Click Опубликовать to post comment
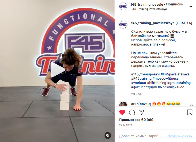The image size is (196, 142). [x=180, y=136]
